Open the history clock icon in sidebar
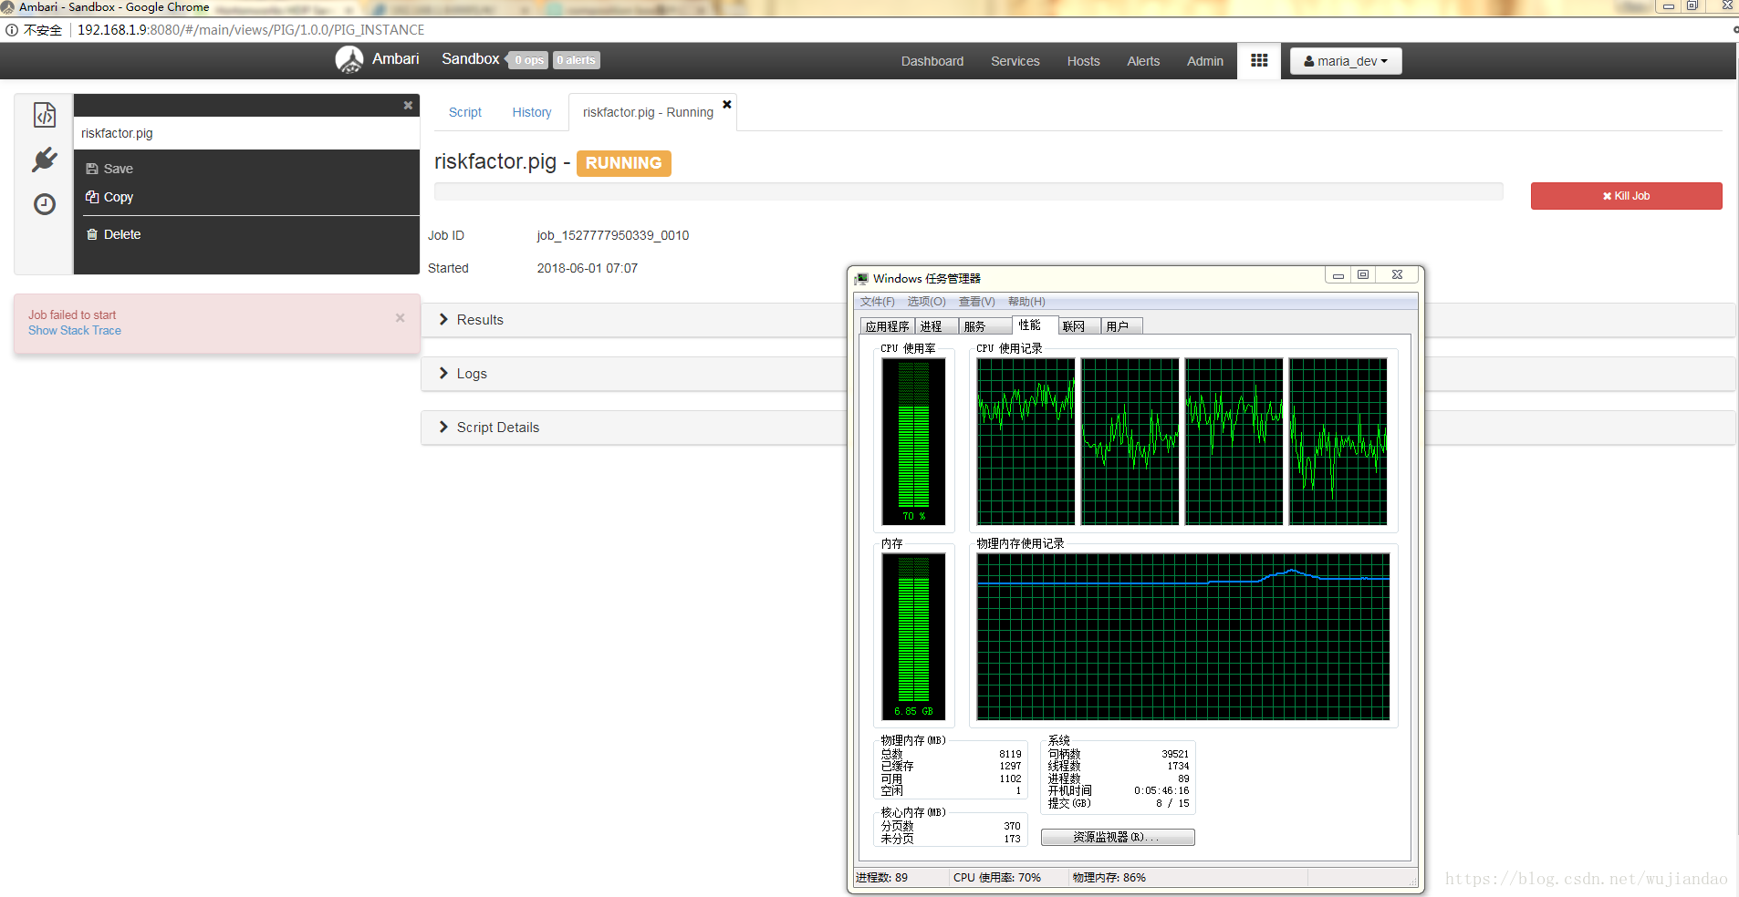The width and height of the screenshot is (1739, 897). point(45,204)
